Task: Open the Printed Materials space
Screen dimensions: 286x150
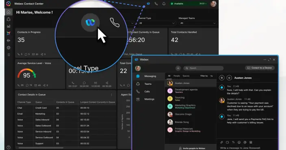Action: click(x=191, y=130)
